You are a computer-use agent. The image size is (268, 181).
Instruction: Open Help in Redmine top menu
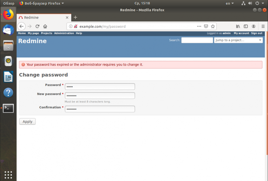click(x=79, y=33)
